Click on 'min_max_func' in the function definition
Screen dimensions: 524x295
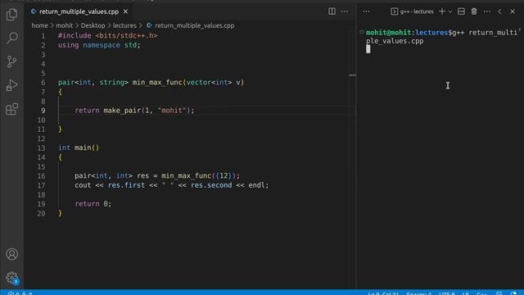point(157,83)
